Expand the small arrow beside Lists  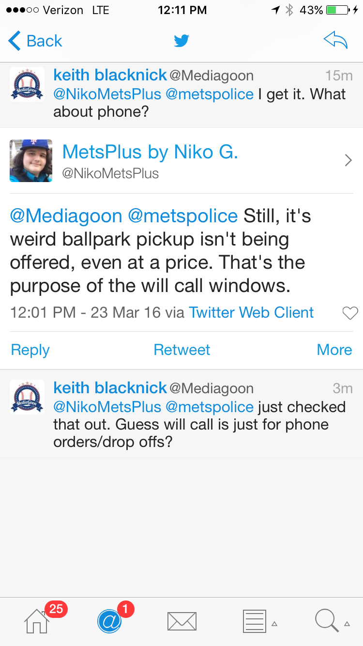[274, 624]
